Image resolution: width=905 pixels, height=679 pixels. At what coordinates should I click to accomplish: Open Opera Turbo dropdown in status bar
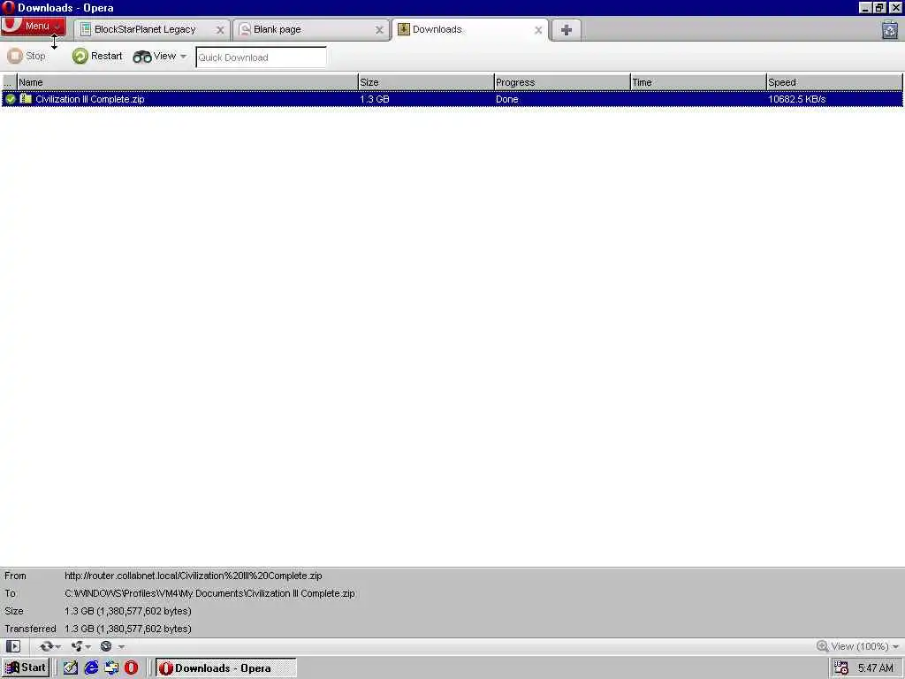(x=111, y=646)
